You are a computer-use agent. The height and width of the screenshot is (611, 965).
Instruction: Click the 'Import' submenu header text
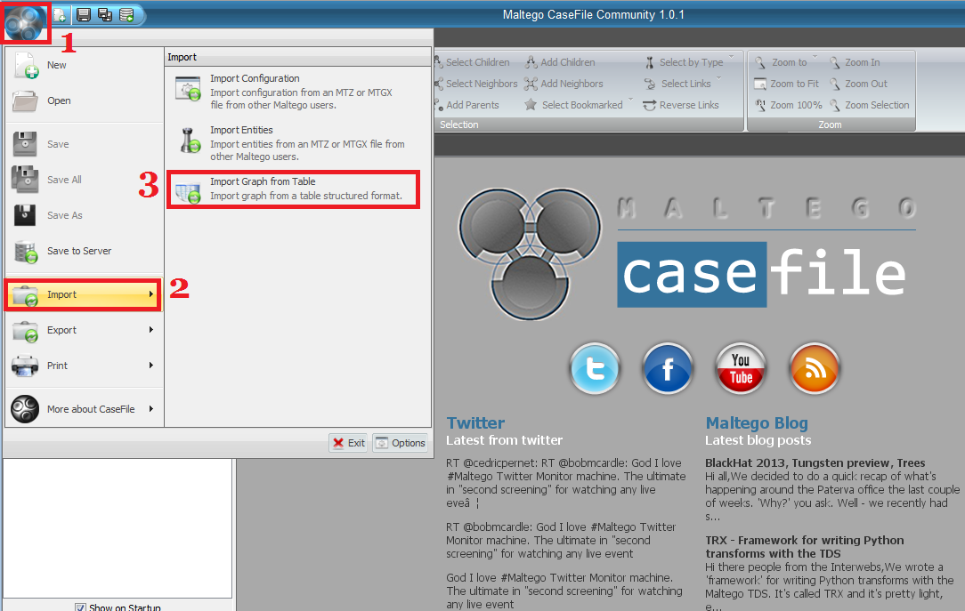(x=182, y=57)
